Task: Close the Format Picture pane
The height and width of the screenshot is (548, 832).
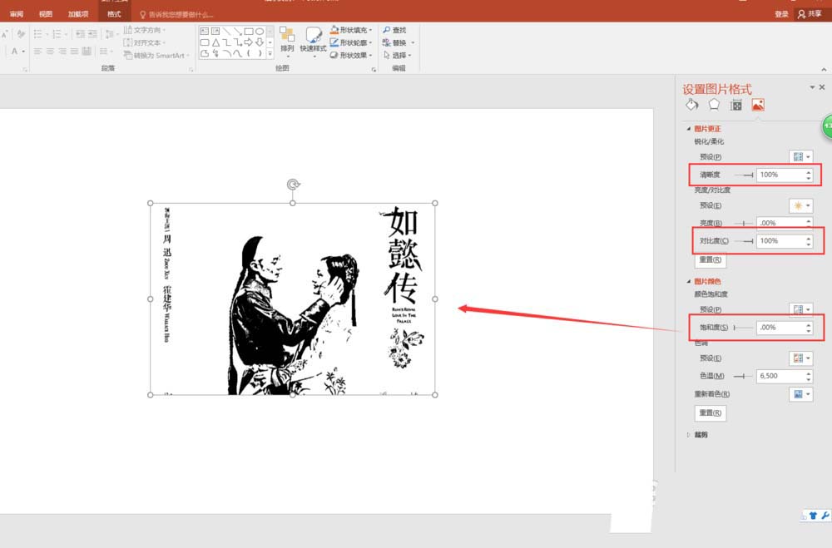Action: (822, 87)
